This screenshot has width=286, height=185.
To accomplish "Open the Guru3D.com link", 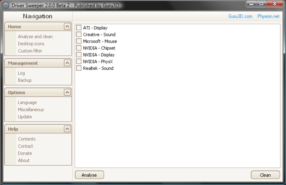I will (x=240, y=16).
